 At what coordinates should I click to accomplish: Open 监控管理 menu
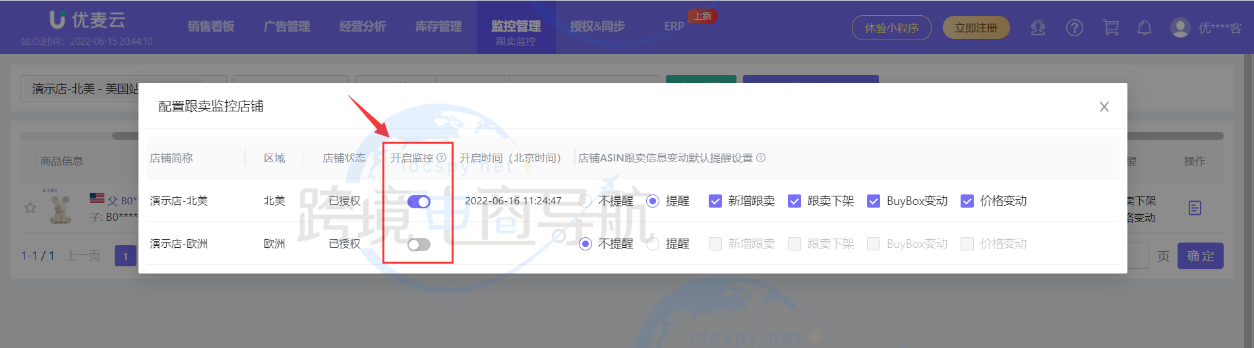click(x=516, y=26)
